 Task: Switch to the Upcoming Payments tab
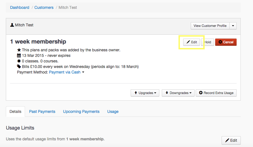[x=81, y=111]
